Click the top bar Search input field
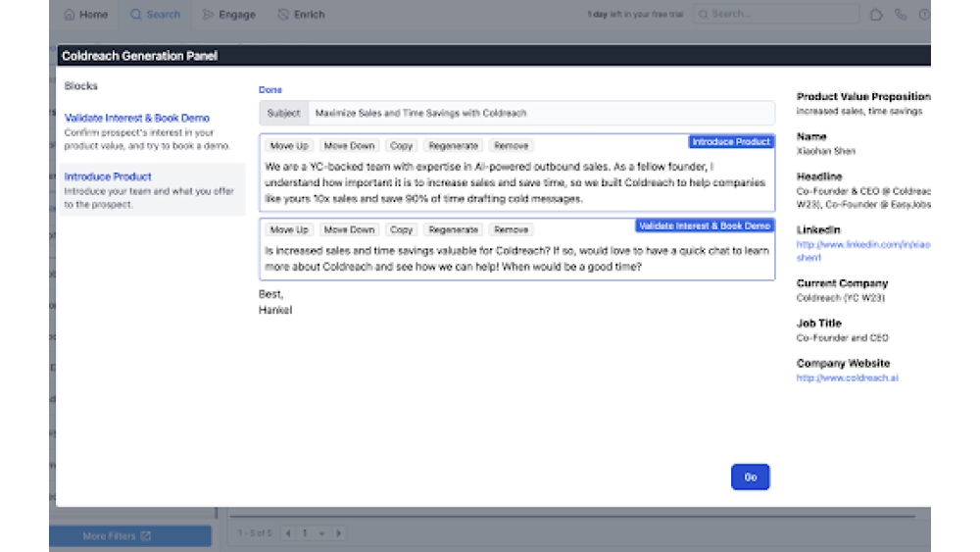Image resolution: width=980 pixels, height=552 pixels. coord(776,14)
